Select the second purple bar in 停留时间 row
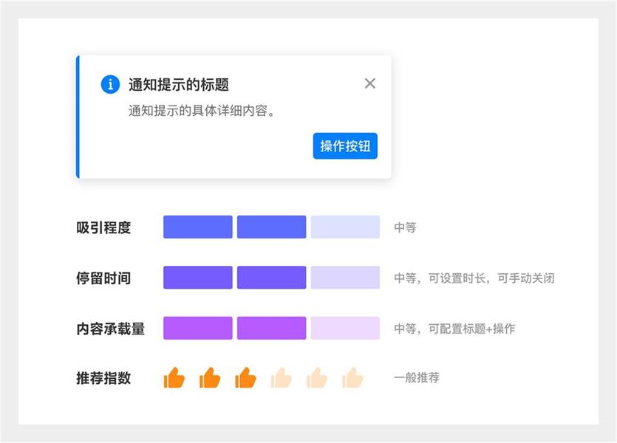This screenshot has height=443, width=617. [271, 278]
